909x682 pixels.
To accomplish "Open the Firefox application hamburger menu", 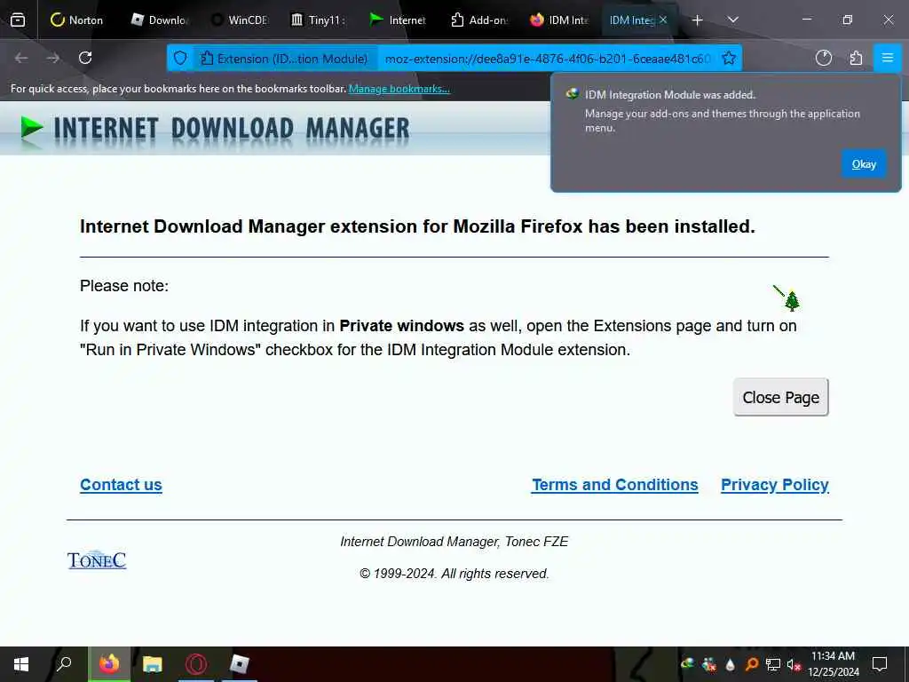I will point(887,58).
